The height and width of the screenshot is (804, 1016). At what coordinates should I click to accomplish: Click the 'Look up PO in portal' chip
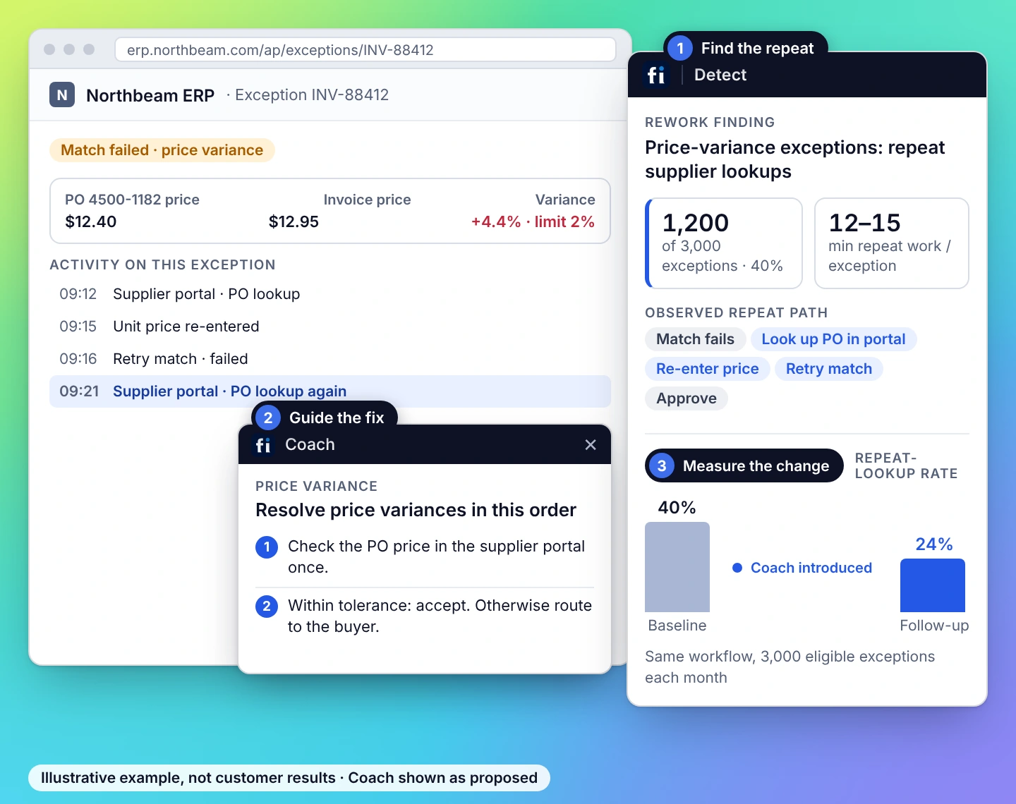[x=833, y=339]
